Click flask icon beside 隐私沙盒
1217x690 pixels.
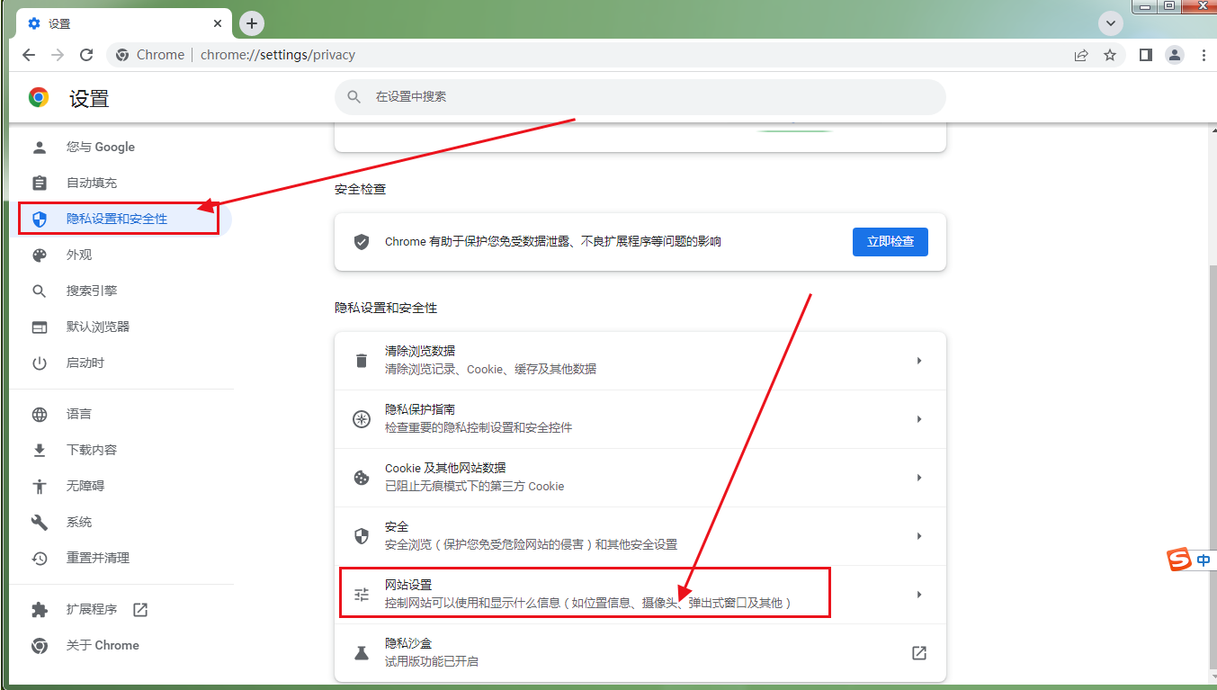point(362,653)
